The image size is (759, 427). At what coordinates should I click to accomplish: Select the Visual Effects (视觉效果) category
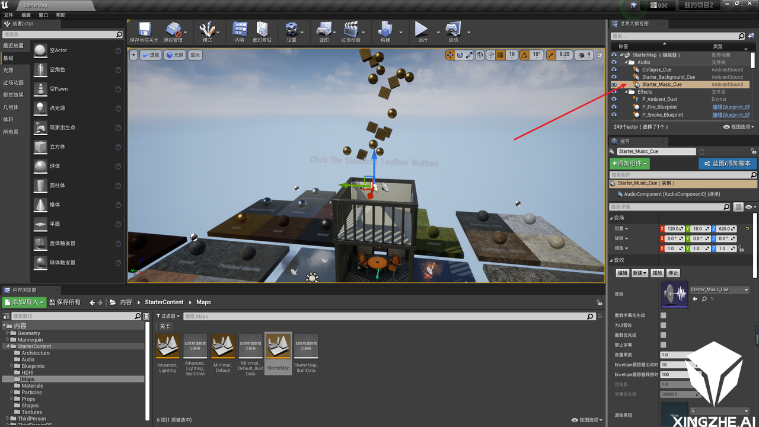[14, 95]
